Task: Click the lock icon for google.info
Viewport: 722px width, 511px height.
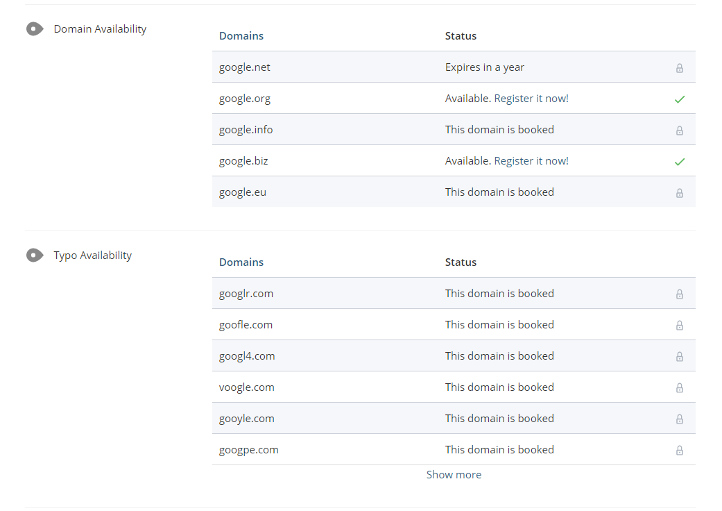Action: [x=680, y=131]
